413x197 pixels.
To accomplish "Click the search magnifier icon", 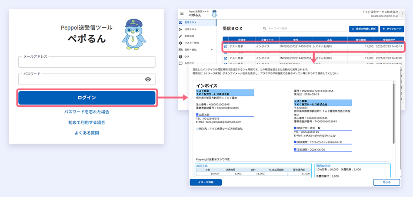I will tap(264, 28).
